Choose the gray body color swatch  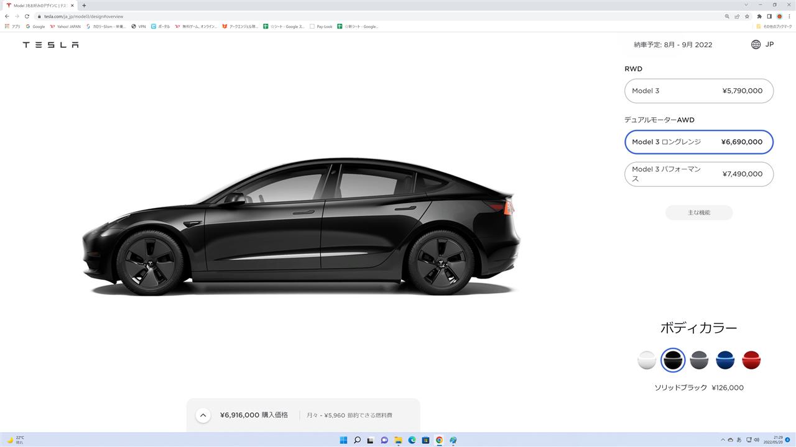click(x=699, y=360)
